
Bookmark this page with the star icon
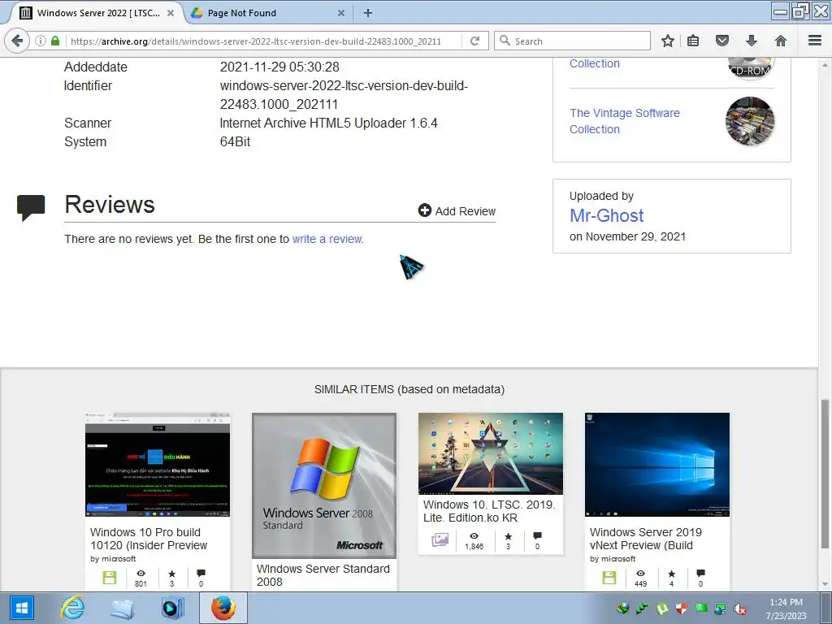(x=668, y=41)
